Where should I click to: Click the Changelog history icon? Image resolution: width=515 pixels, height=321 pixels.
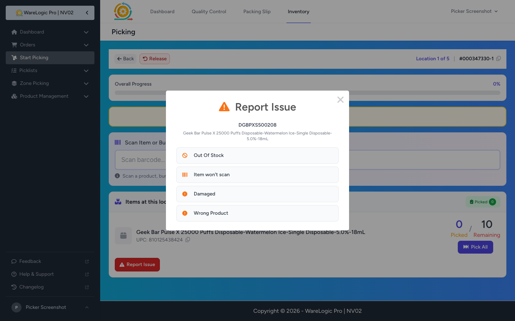point(14,287)
